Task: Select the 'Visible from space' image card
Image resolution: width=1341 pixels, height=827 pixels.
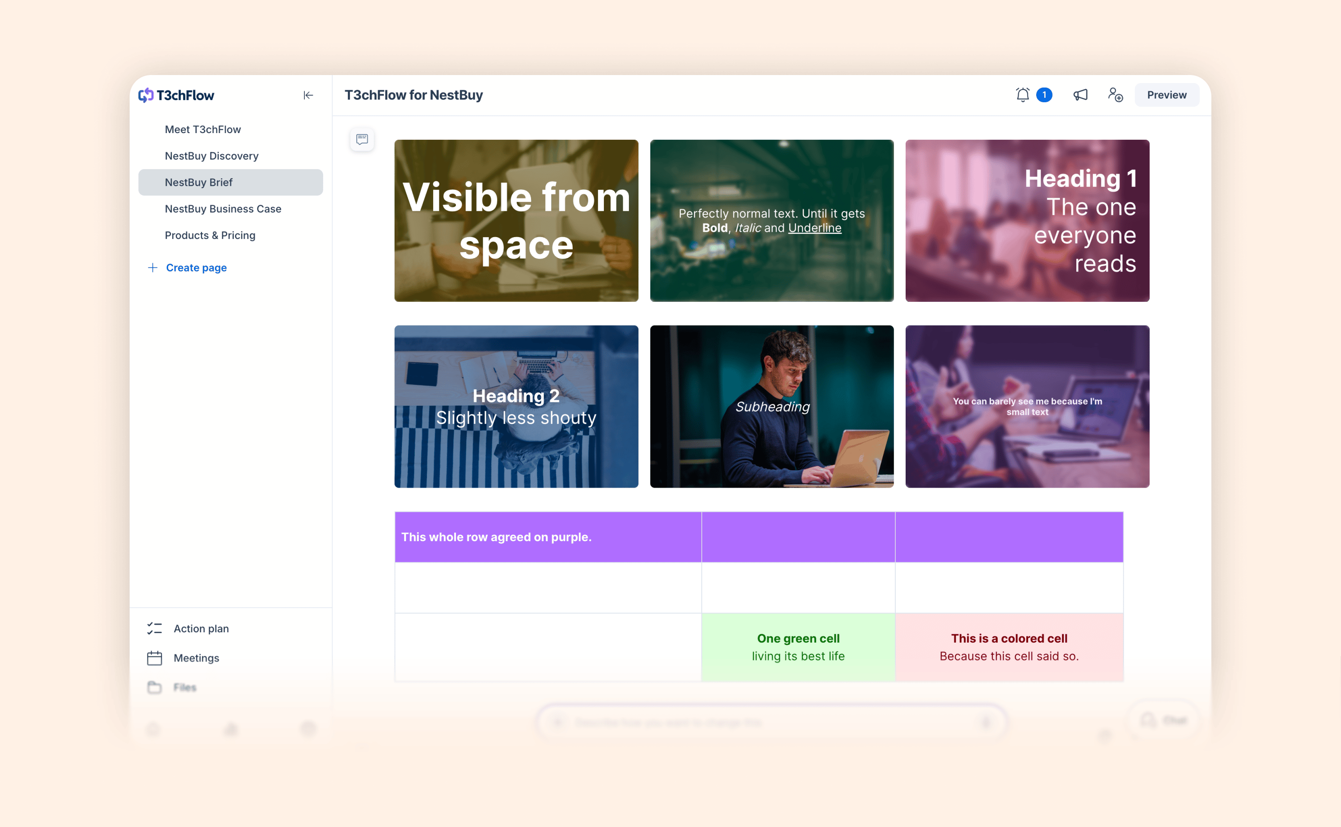Action: 516,221
